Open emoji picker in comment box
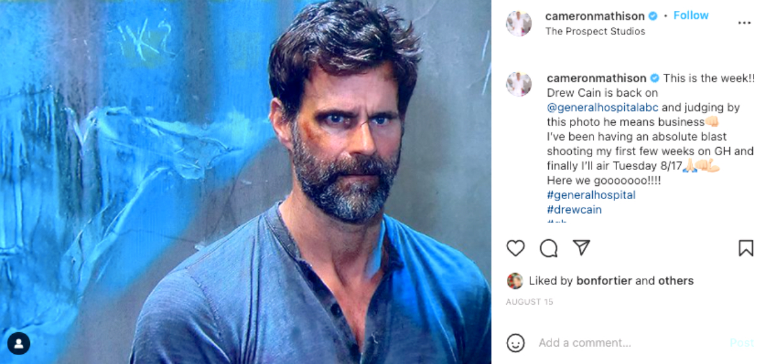This screenshot has height=364, width=765. [515, 343]
